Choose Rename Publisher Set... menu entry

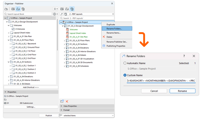pyautogui.click(x=117, y=42)
